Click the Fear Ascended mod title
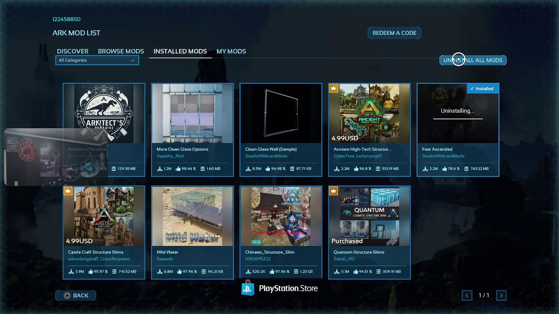This screenshot has width=559, height=314. point(437,149)
